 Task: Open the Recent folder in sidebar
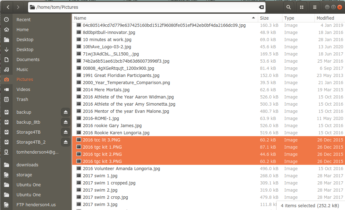(23, 19)
